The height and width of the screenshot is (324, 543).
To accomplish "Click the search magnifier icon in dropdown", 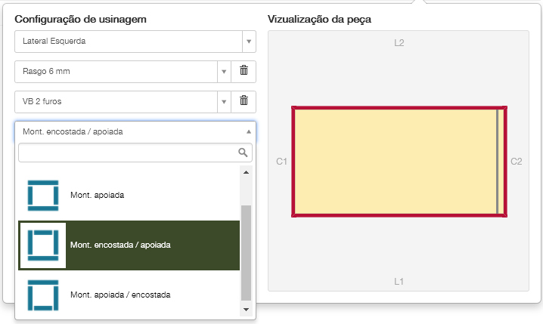I will 243,153.
